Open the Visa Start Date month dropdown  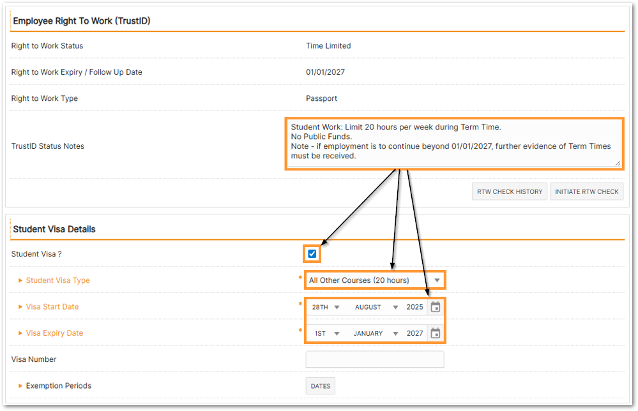(x=376, y=307)
